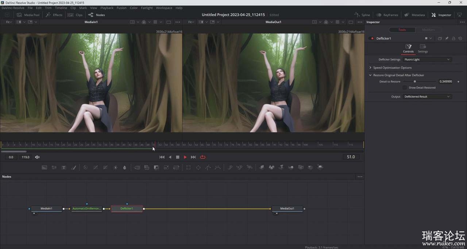This screenshot has height=249, width=467.
Task: Click the versions icon beside Deflicker1
Action: pos(440,38)
